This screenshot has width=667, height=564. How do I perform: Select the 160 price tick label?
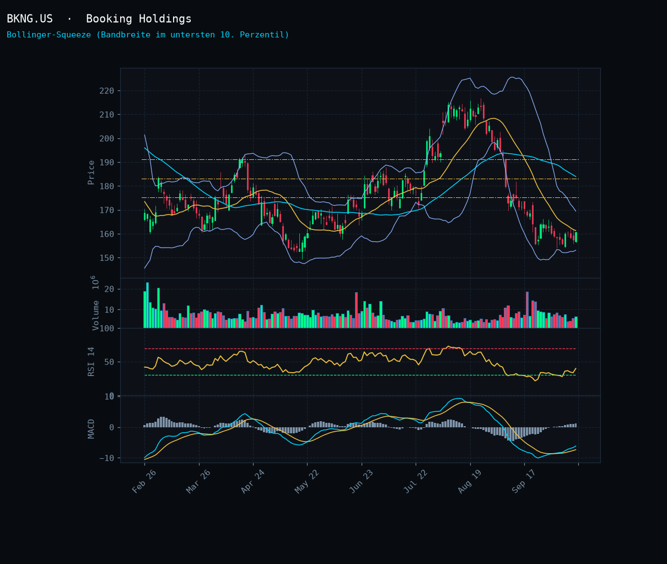click(x=106, y=234)
